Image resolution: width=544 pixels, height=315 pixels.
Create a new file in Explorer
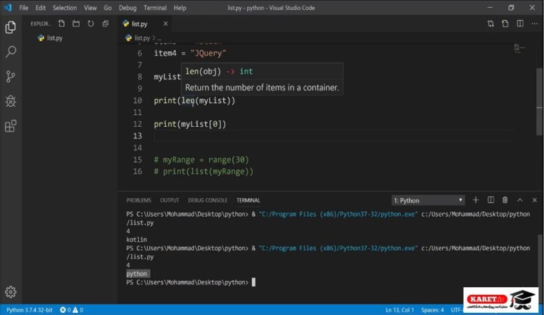(61, 24)
